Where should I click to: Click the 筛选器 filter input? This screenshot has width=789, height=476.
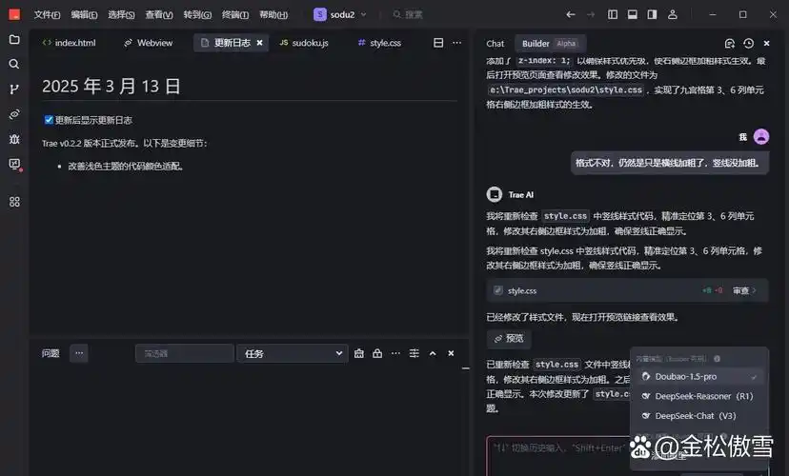(185, 353)
